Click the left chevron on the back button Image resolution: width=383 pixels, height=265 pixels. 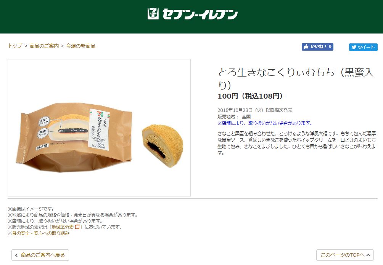click(x=16, y=255)
